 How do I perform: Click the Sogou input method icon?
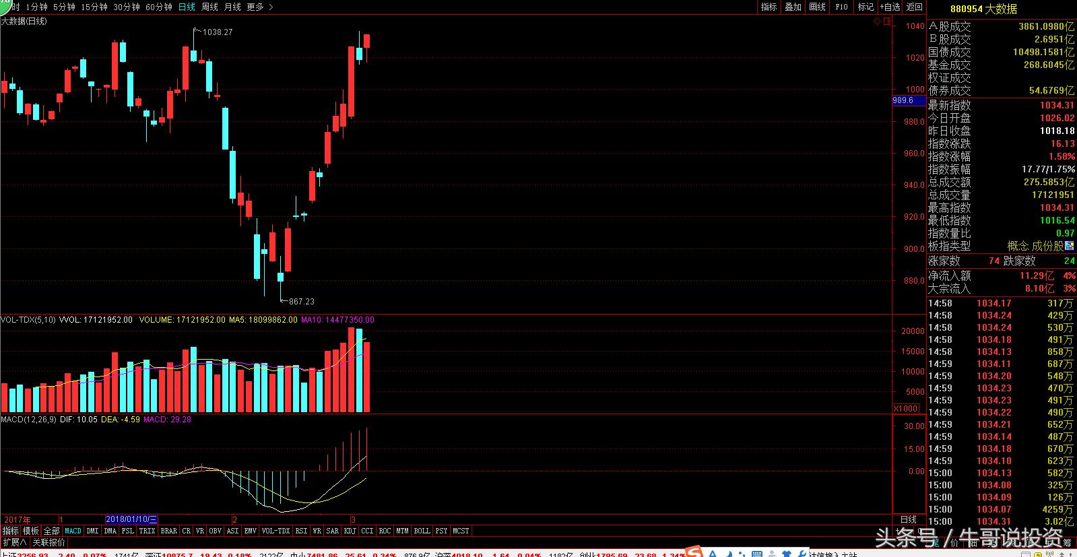pos(693,553)
